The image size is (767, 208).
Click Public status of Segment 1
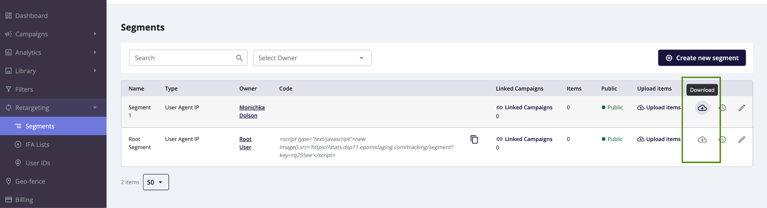[612, 107]
